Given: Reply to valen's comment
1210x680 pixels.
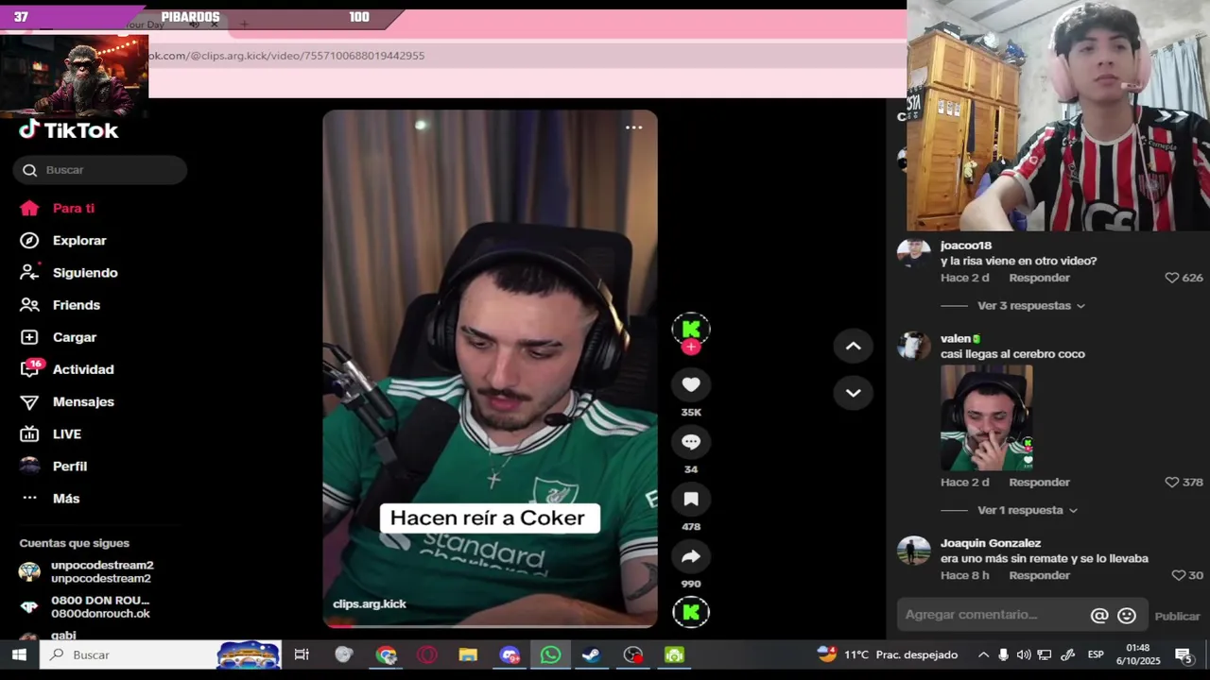Looking at the screenshot, I should click(1039, 483).
